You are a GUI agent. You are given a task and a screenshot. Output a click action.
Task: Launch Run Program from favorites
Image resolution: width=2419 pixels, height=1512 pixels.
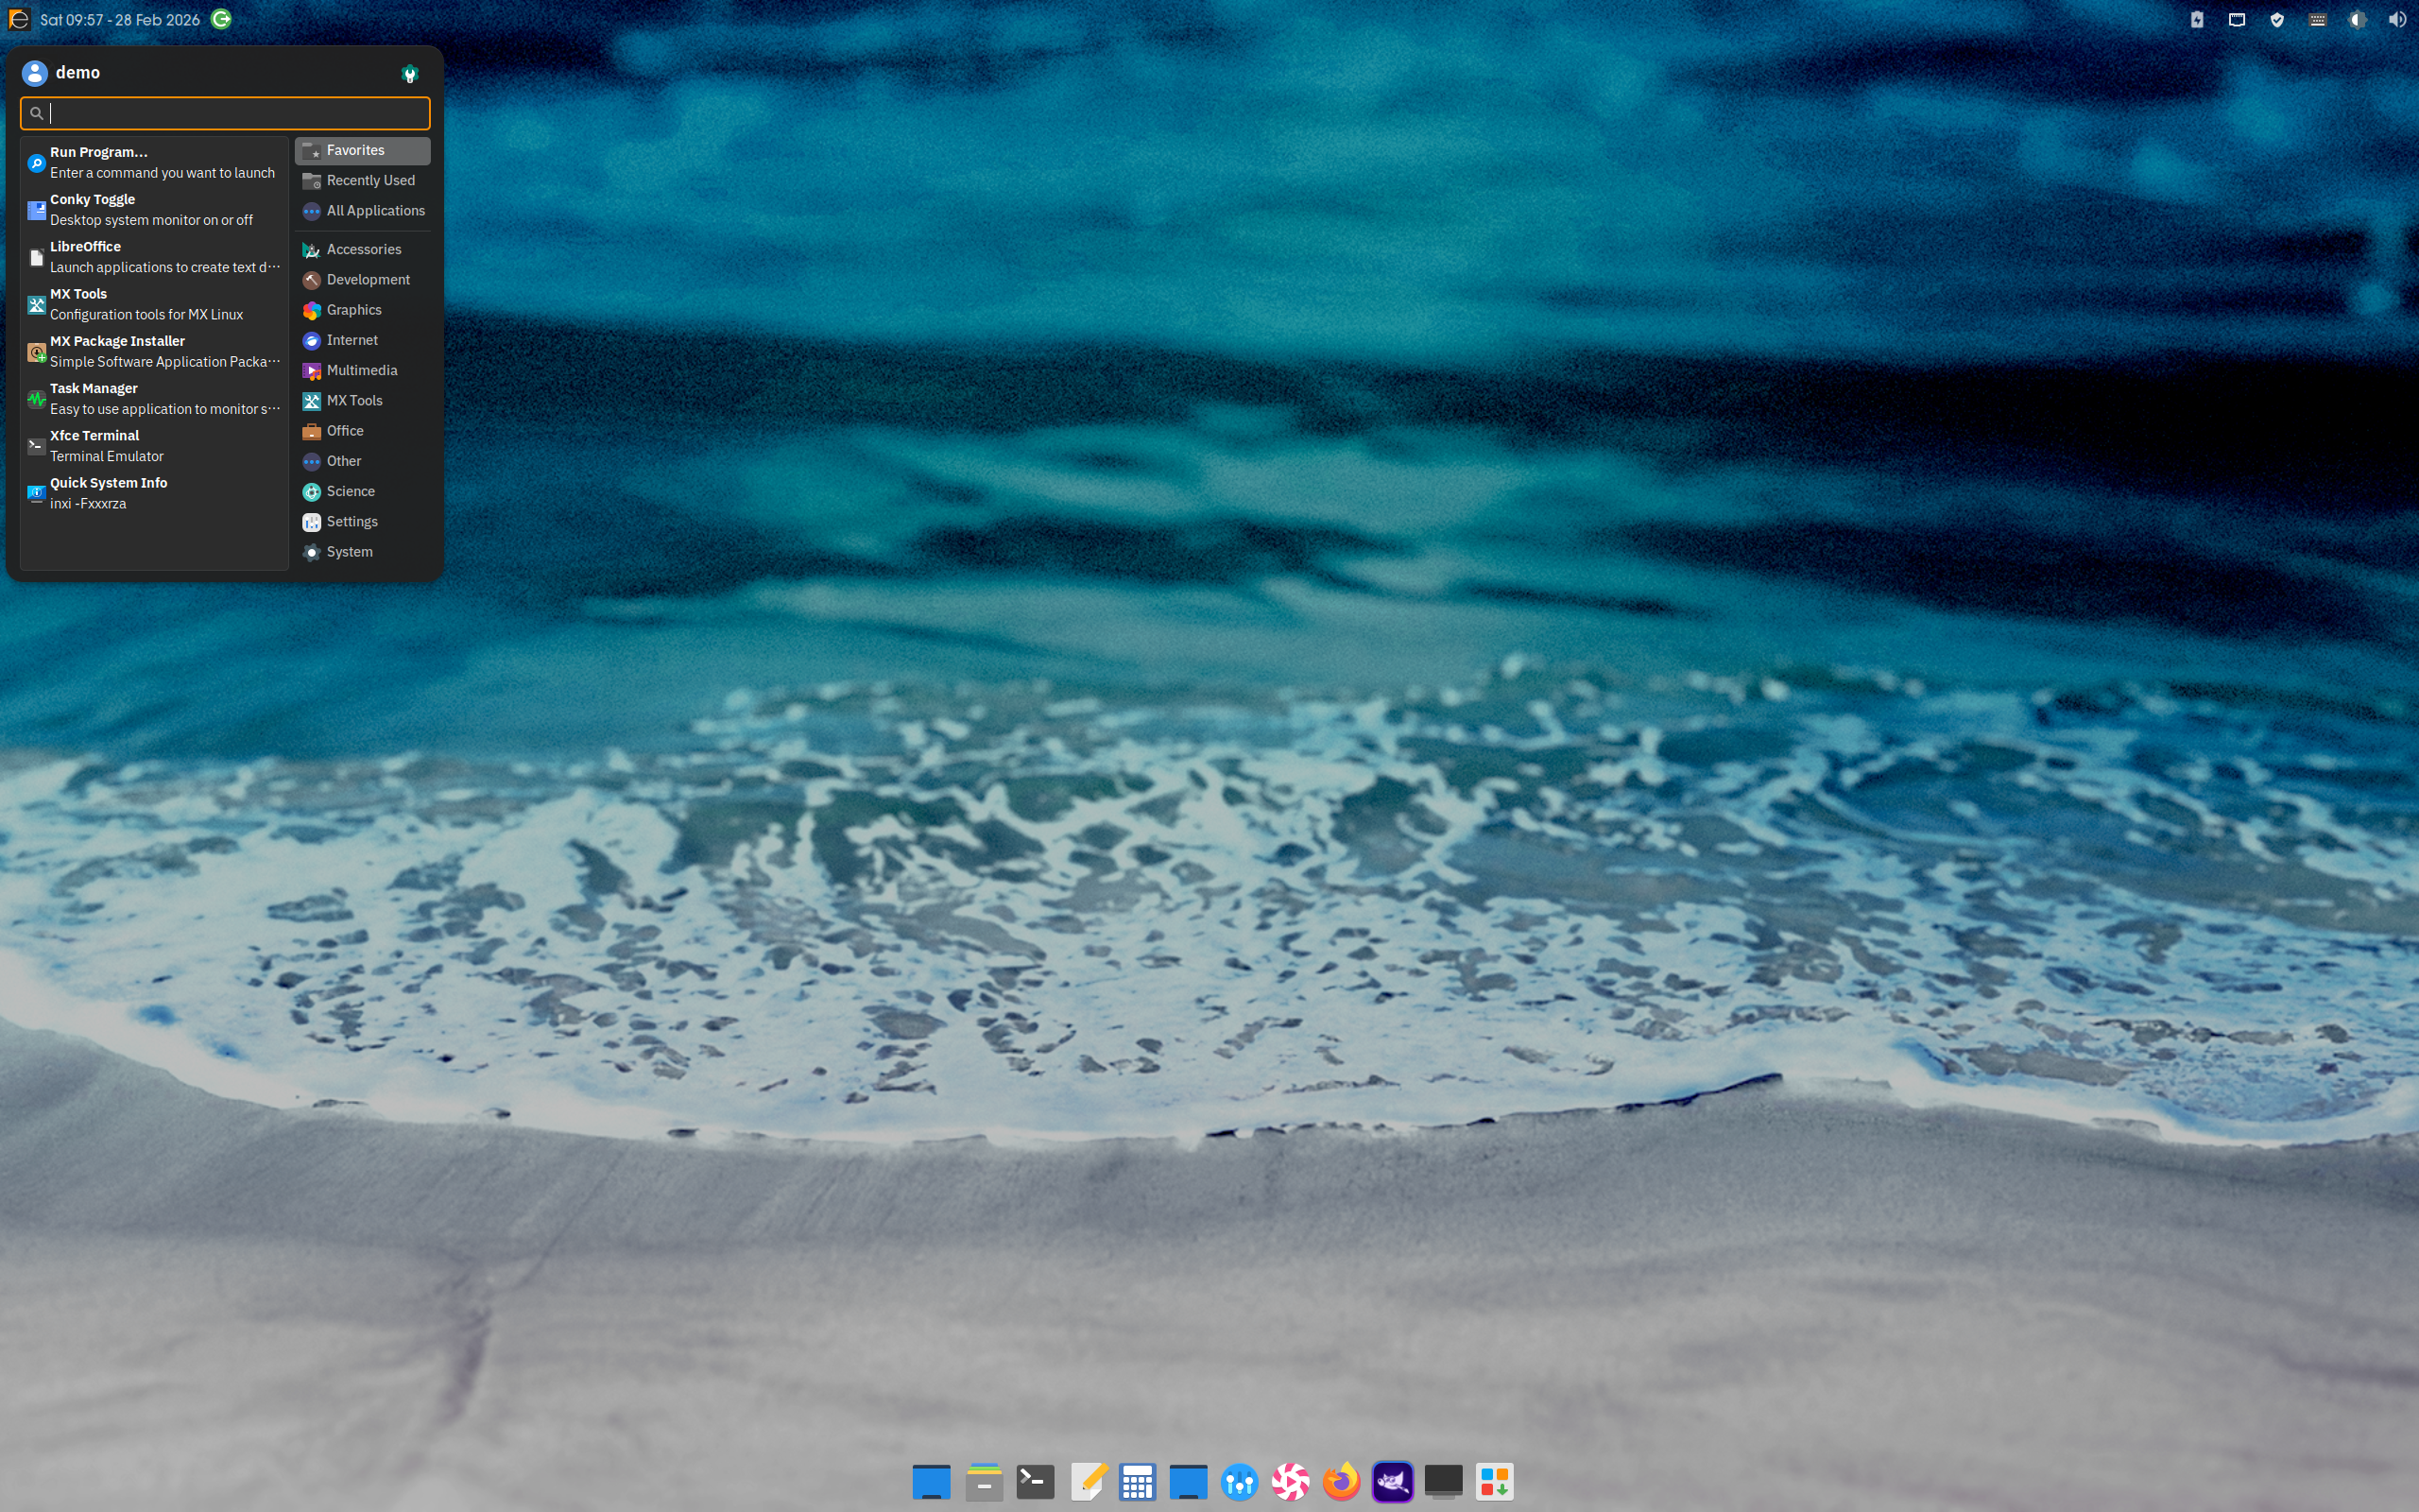coord(154,162)
